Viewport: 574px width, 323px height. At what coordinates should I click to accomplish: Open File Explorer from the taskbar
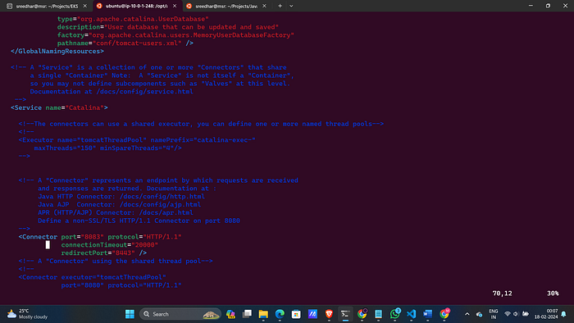point(263,314)
